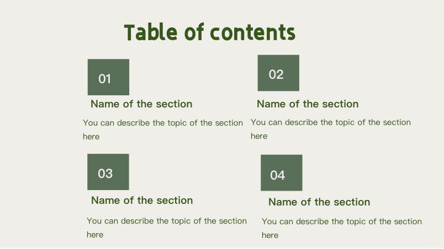This screenshot has height=249, width=444.
Task: Select the first description line of section 02
Action: [x=331, y=122]
